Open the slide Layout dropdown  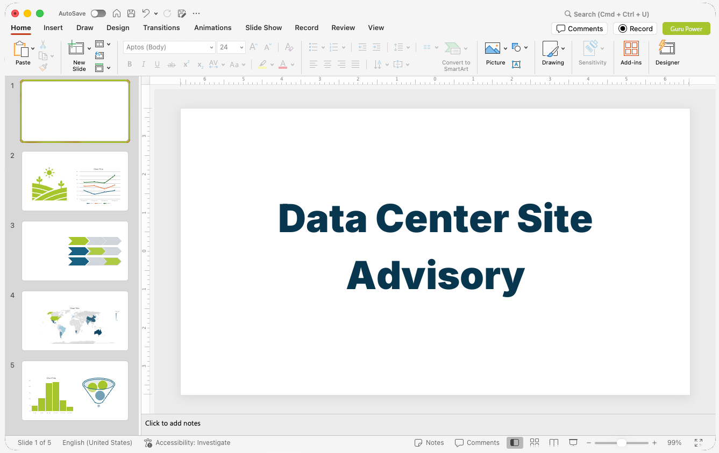click(103, 44)
